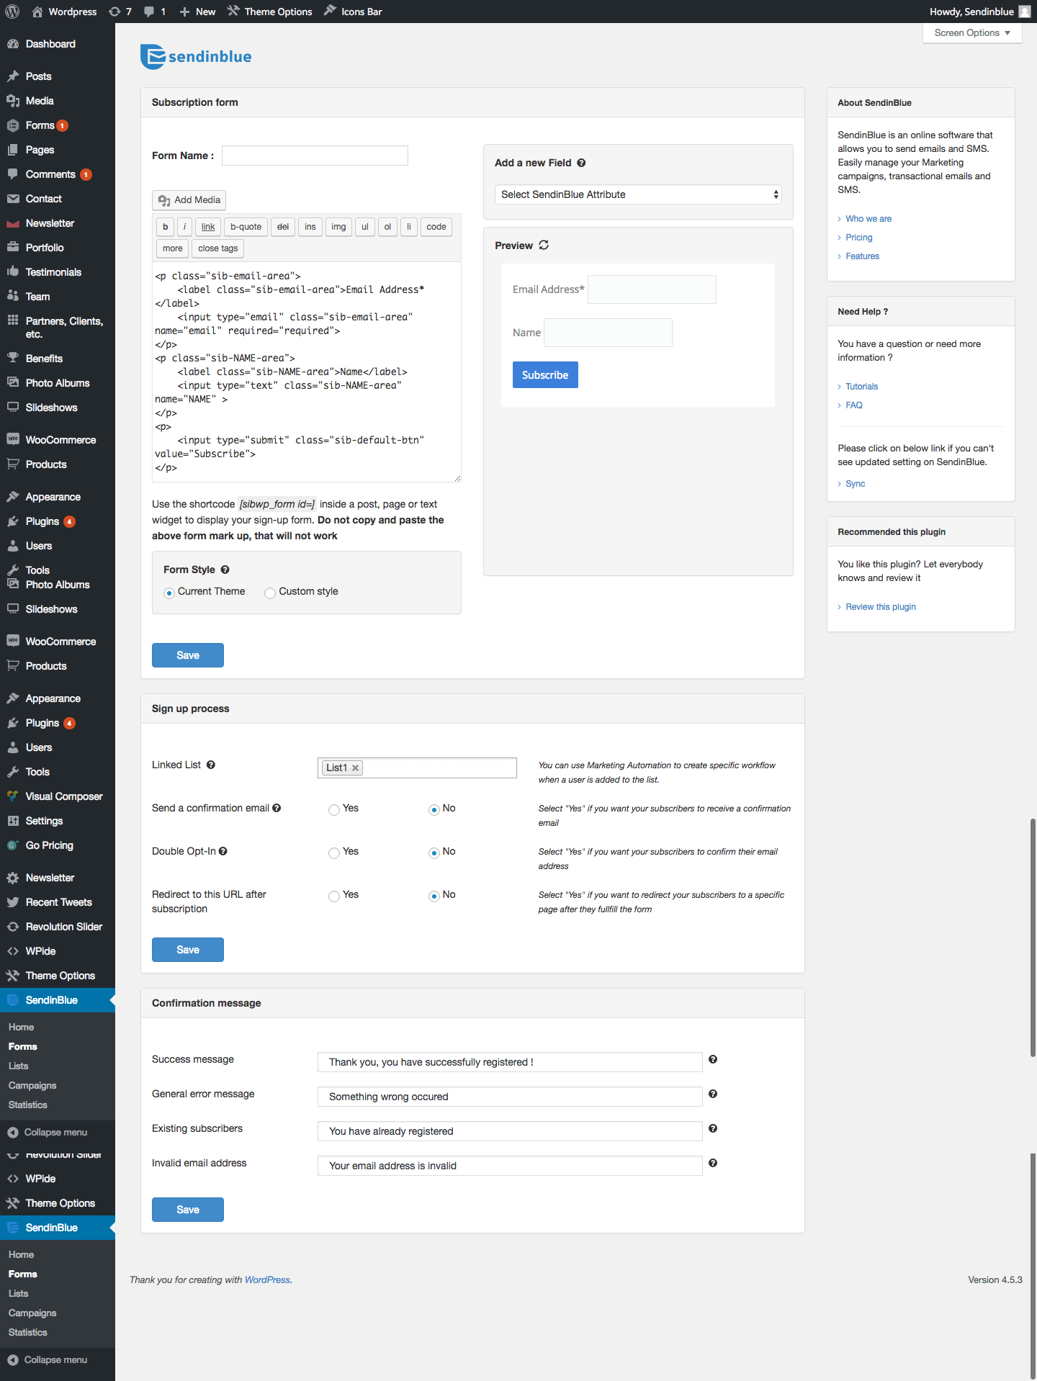Image resolution: width=1037 pixels, height=1381 pixels.
Task: Select No for Double Opt-In
Action: tap(434, 853)
